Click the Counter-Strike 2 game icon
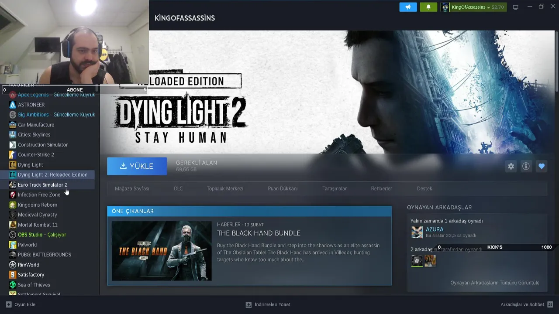The height and width of the screenshot is (314, 559). pos(13,155)
